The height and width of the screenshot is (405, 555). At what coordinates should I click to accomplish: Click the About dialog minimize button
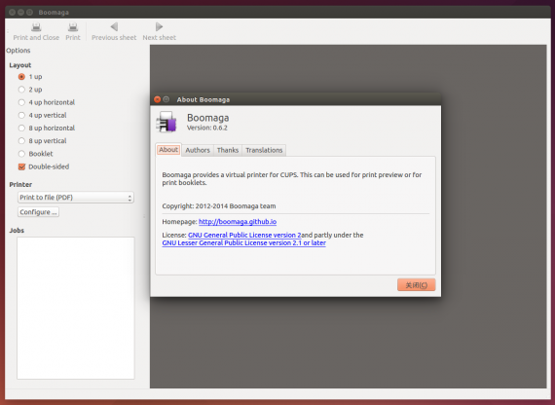(x=166, y=99)
